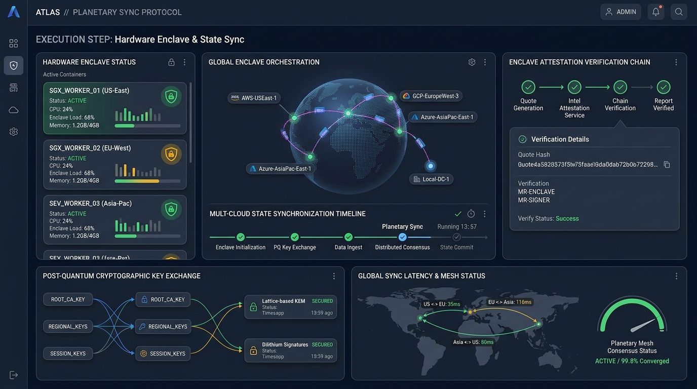Click the SGX_WORKER_02 memory progress bar
Image resolution: width=697 pixels, height=389 pixels.
pos(147,181)
